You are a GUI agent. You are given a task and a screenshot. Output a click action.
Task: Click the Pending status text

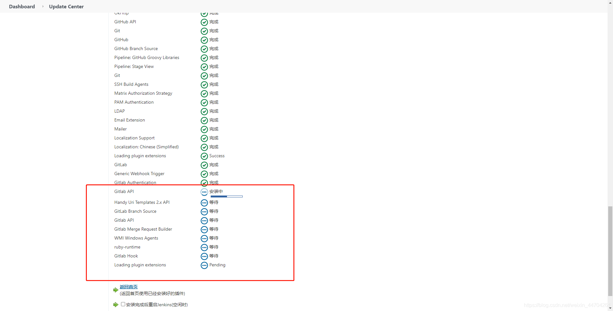[x=217, y=265]
